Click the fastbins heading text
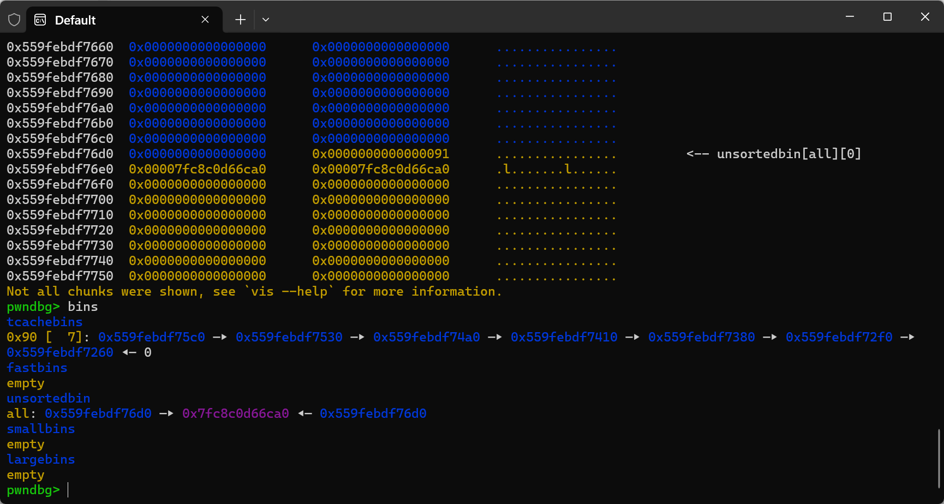 [x=37, y=368]
